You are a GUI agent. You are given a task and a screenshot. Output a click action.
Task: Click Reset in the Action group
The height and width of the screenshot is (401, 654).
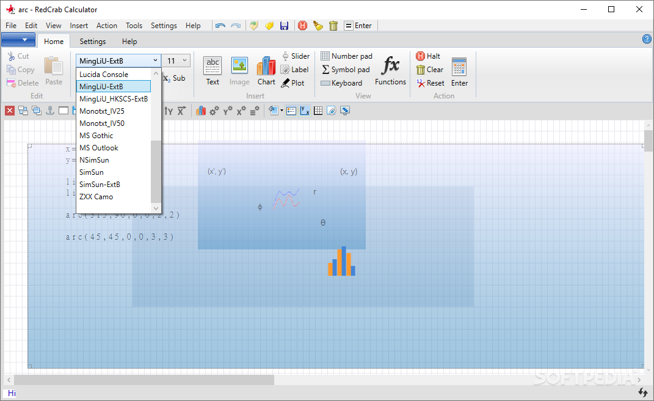point(431,83)
